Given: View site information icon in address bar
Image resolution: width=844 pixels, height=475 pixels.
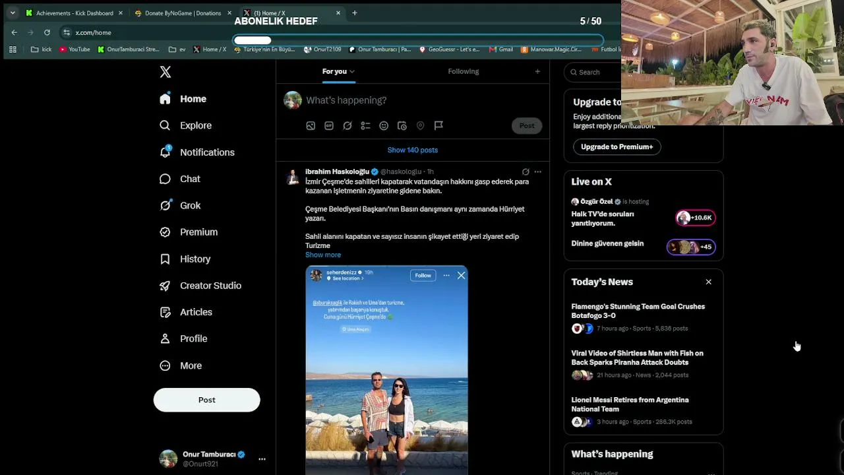Looking at the screenshot, I should point(67,32).
